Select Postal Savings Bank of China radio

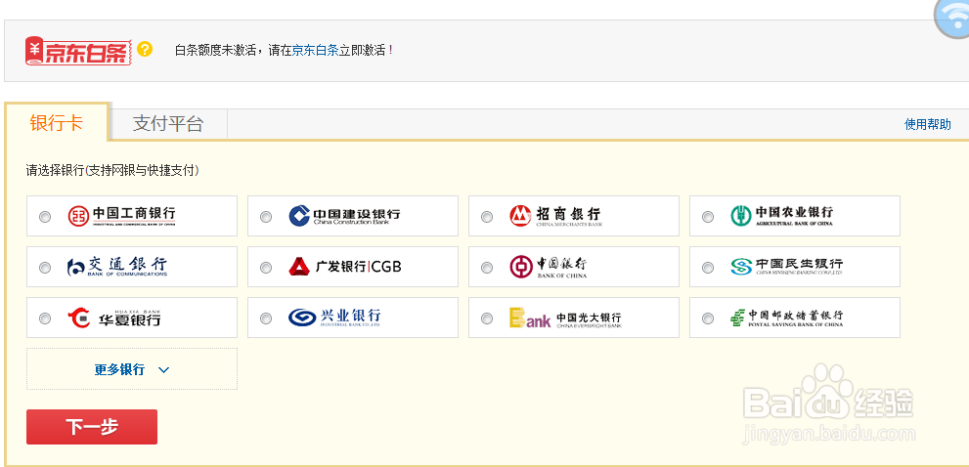pyautogui.click(x=708, y=318)
